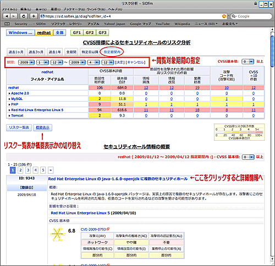Select the 全部 filter tab

[59, 33]
